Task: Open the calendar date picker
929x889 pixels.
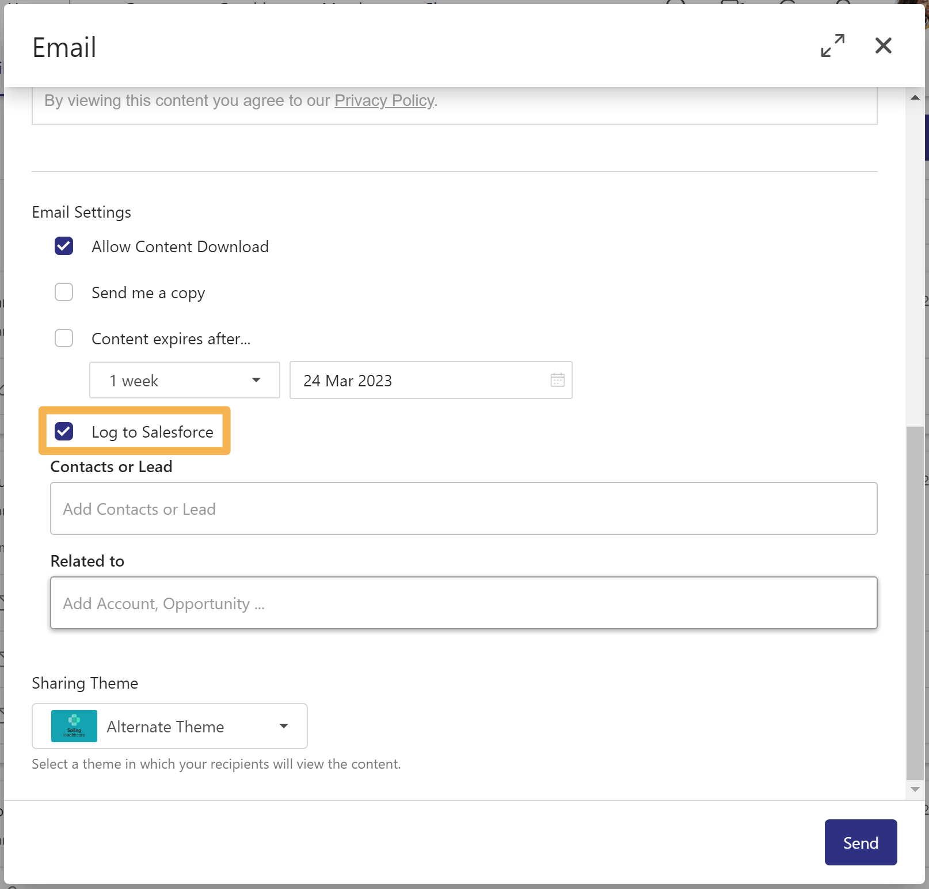Action: point(556,380)
